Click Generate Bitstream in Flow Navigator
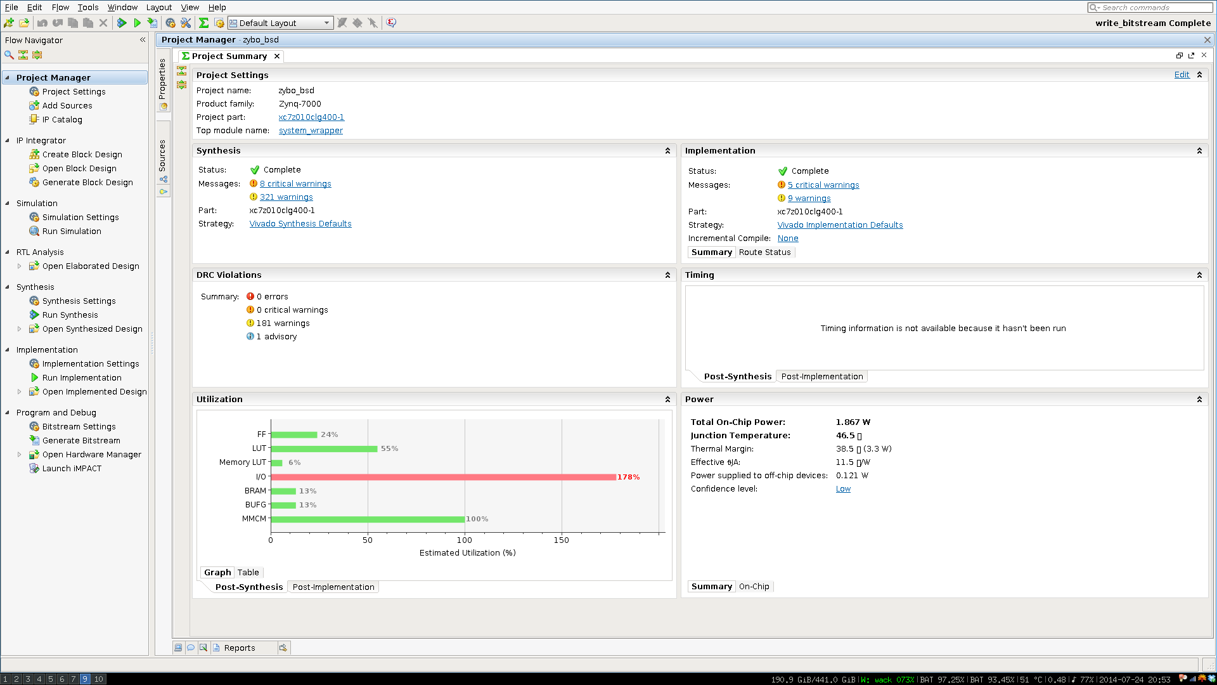This screenshot has width=1217, height=685. tap(81, 441)
